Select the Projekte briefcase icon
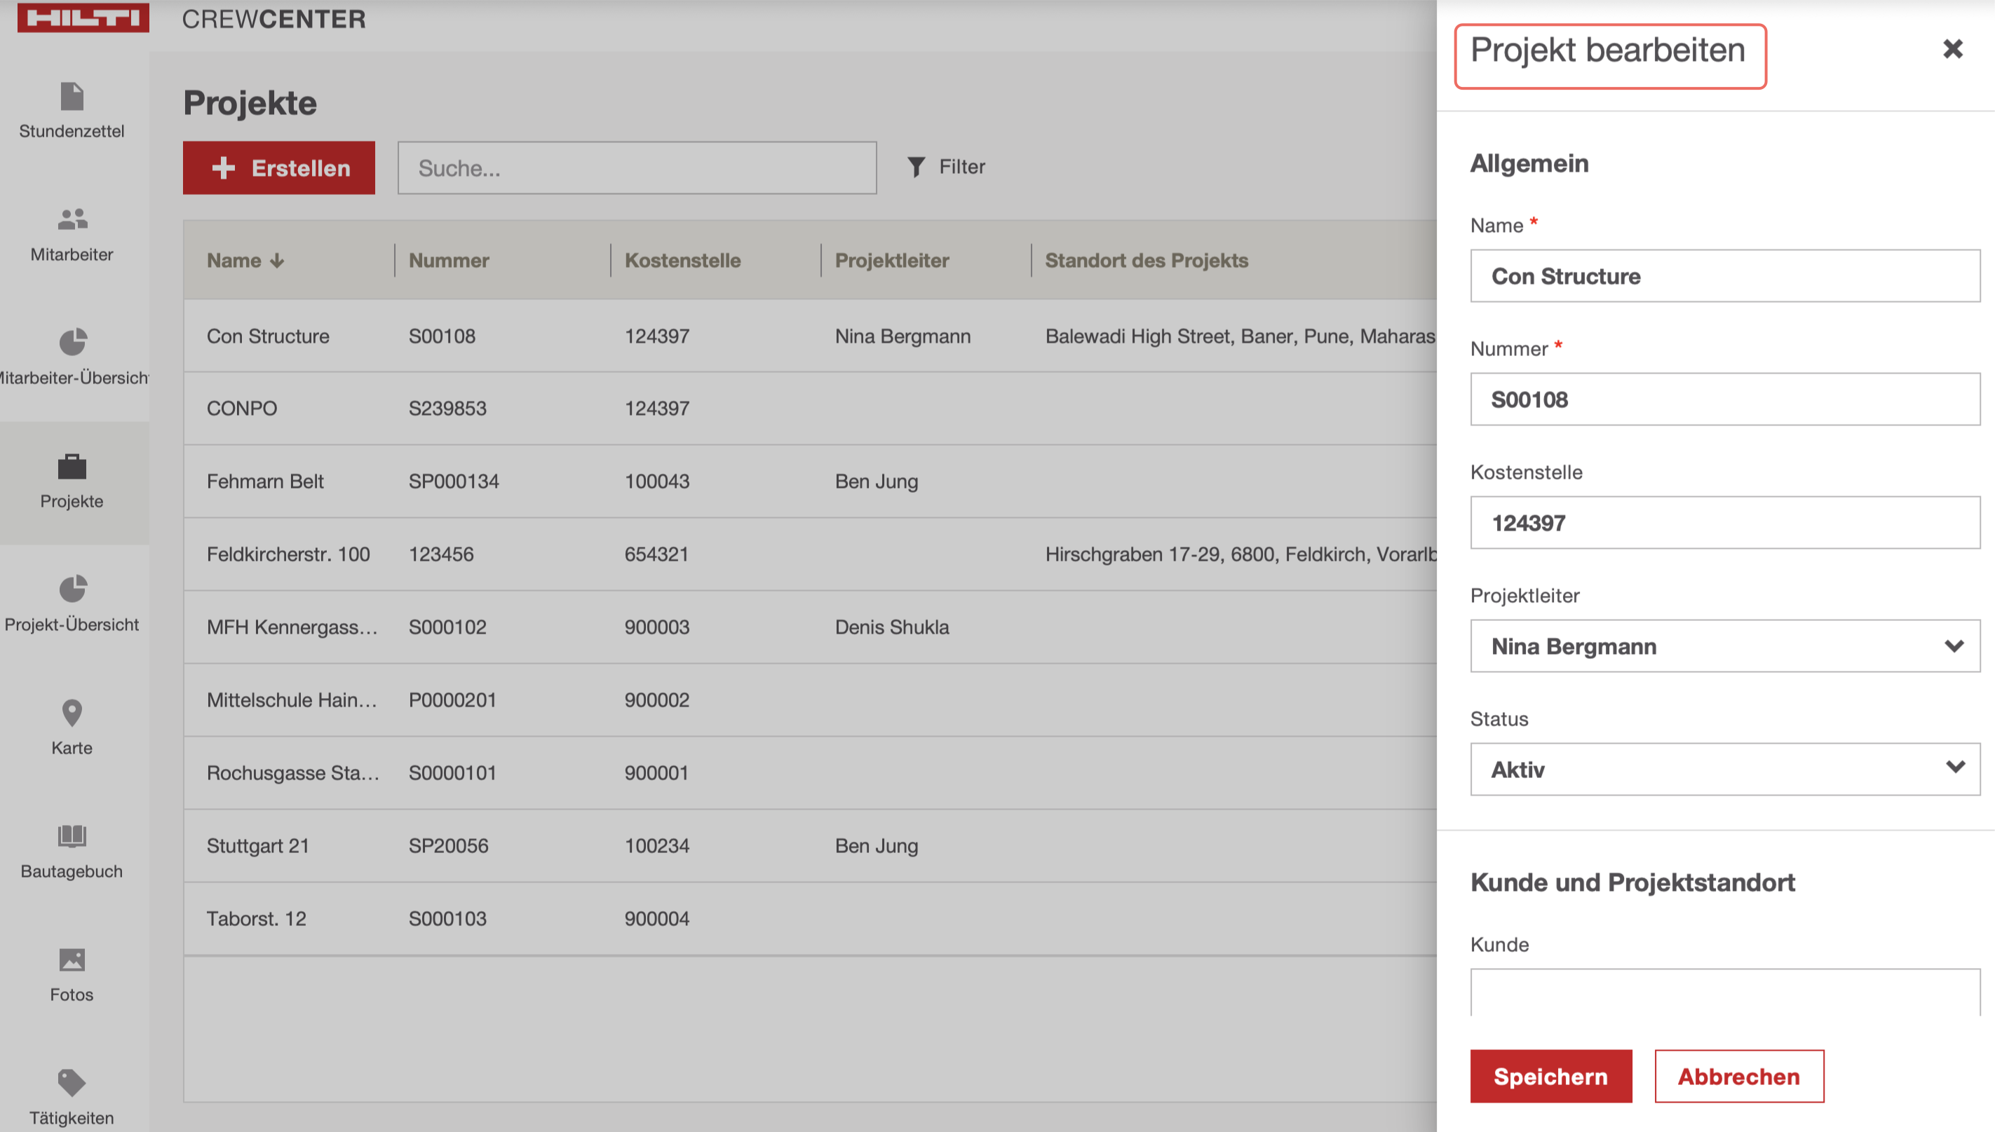The width and height of the screenshot is (1995, 1132). pos(72,467)
